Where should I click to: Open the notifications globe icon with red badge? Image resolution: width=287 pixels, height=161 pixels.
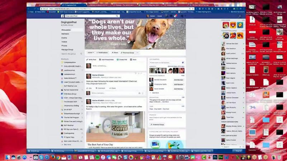pyautogui.click(x=175, y=16)
